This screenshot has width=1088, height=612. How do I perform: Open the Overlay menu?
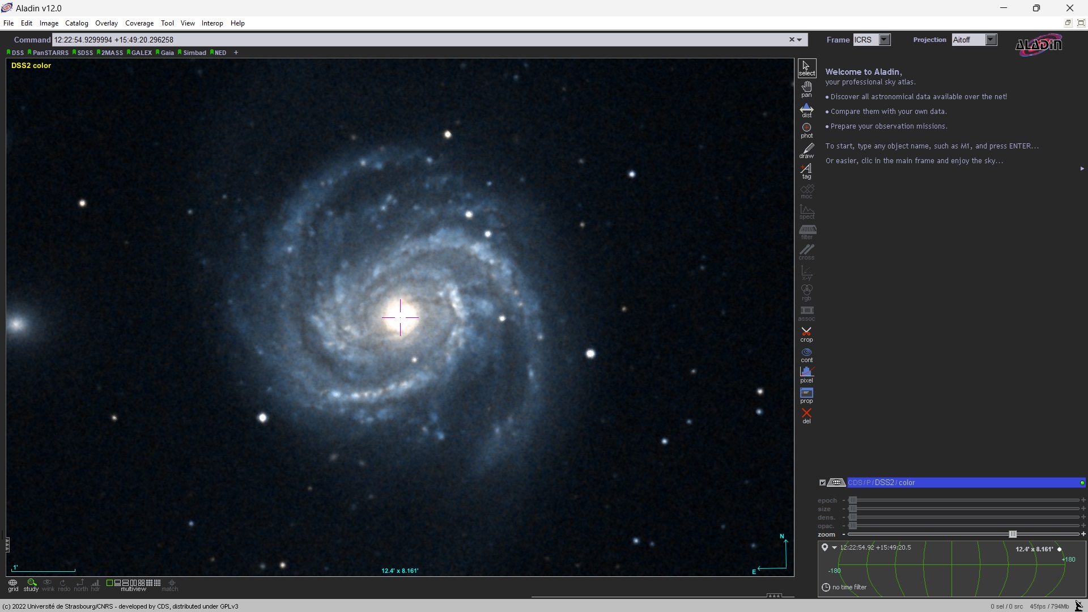tap(107, 23)
